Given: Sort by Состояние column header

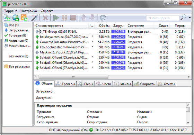Looking at the screenshot, I should pos(140,26).
